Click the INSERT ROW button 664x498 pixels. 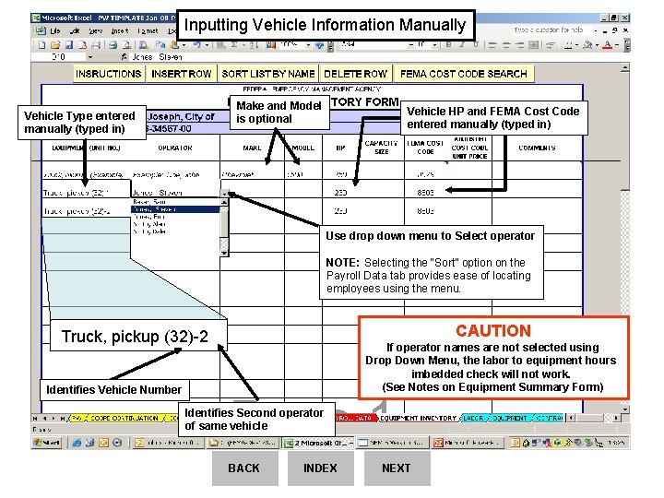pos(182,74)
